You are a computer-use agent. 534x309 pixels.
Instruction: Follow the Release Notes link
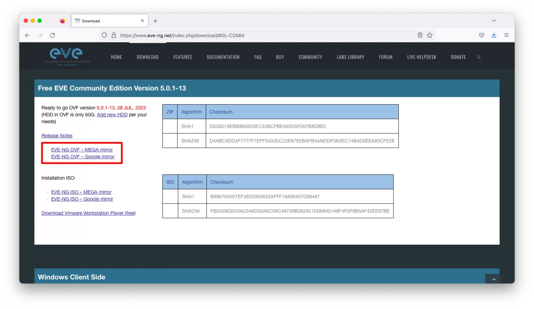tap(57, 136)
